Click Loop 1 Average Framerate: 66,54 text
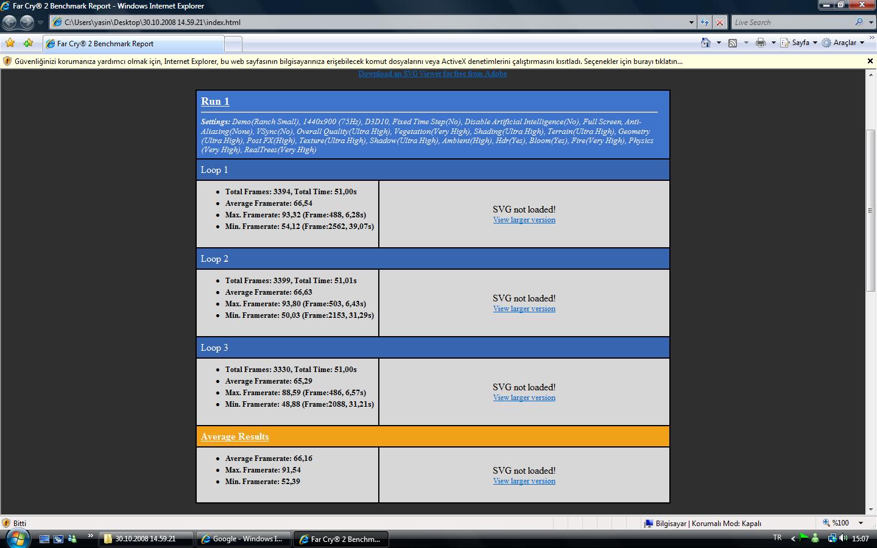Image resolution: width=877 pixels, height=548 pixels. (269, 203)
